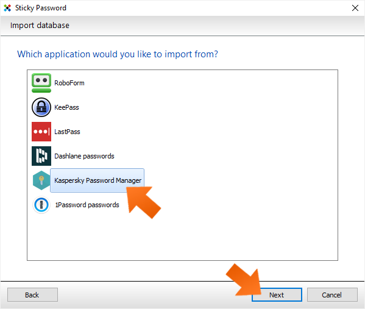Choose the KeePass entry label
The image size is (365, 309).
tap(66, 107)
